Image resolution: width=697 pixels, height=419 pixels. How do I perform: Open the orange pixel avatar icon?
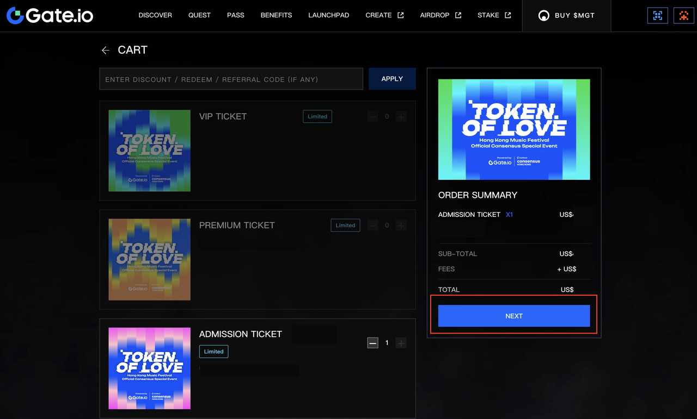(683, 16)
